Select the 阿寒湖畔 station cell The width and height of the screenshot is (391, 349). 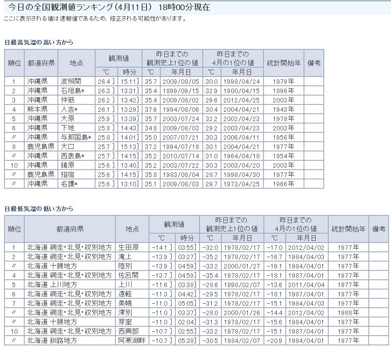tap(131, 340)
